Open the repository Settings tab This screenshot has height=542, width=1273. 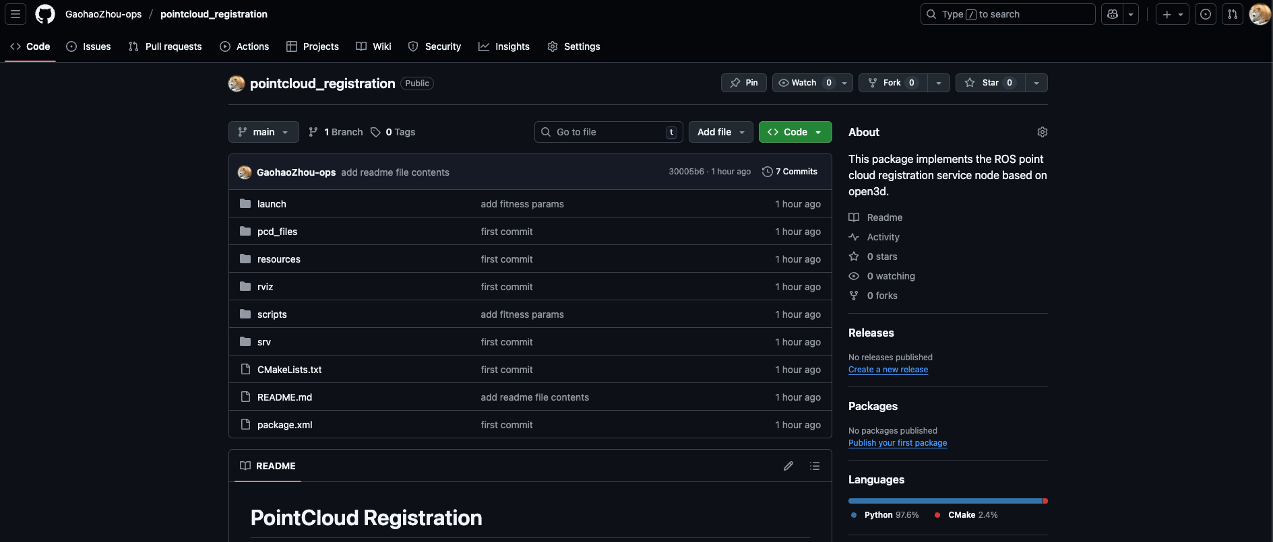pyautogui.click(x=573, y=46)
